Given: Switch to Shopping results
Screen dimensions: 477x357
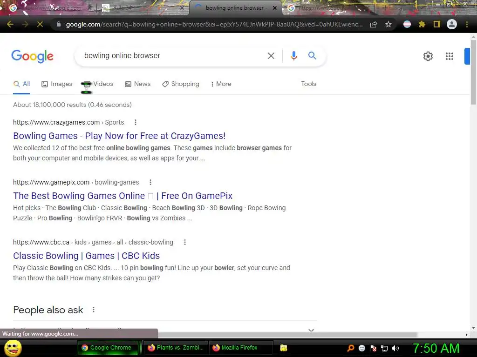Looking at the screenshot, I should (x=181, y=84).
